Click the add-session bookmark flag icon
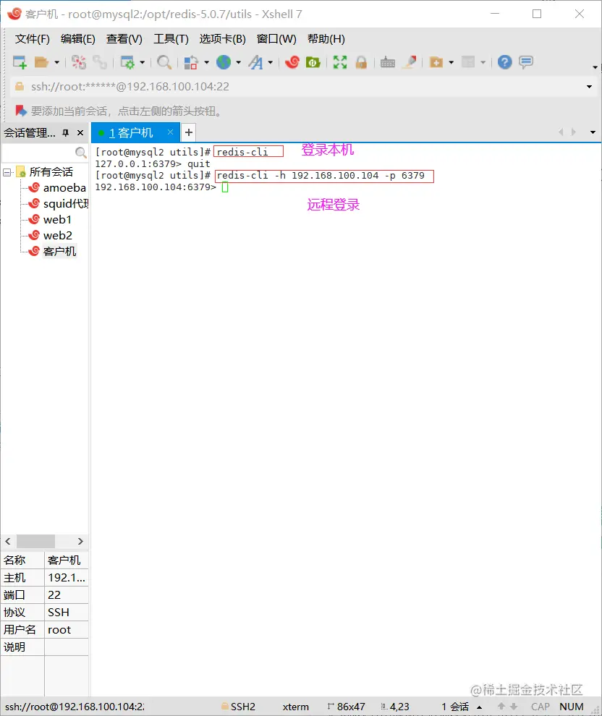 20,111
